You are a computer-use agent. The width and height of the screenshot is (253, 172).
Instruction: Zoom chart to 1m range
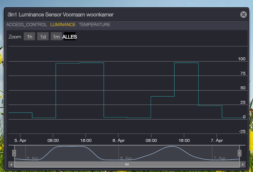click(x=56, y=37)
